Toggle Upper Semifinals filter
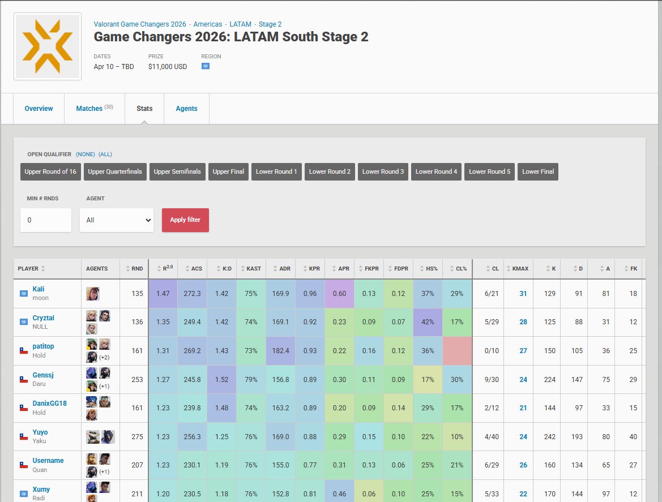The width and height of the screenshot is (662, 502). 177,171
